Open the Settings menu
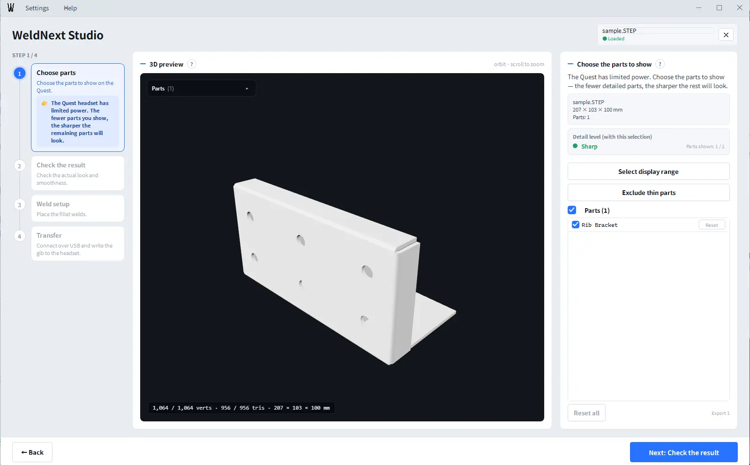 click(x=37, y=8)
